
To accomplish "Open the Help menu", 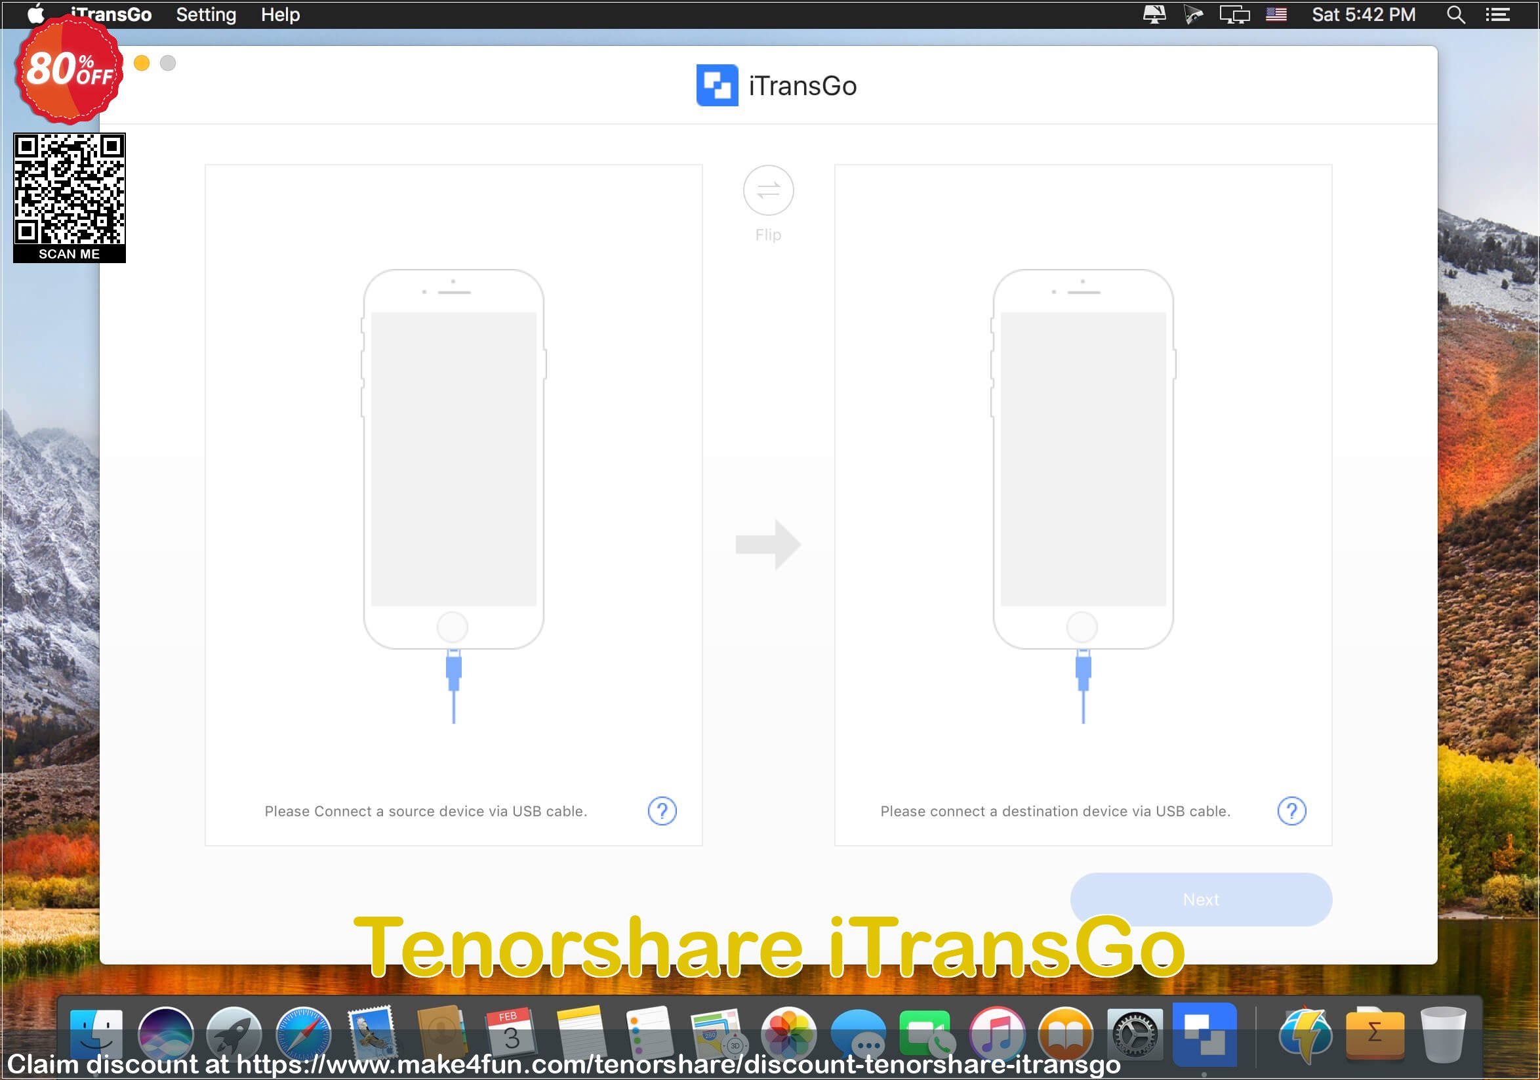I will click(280, 14).
